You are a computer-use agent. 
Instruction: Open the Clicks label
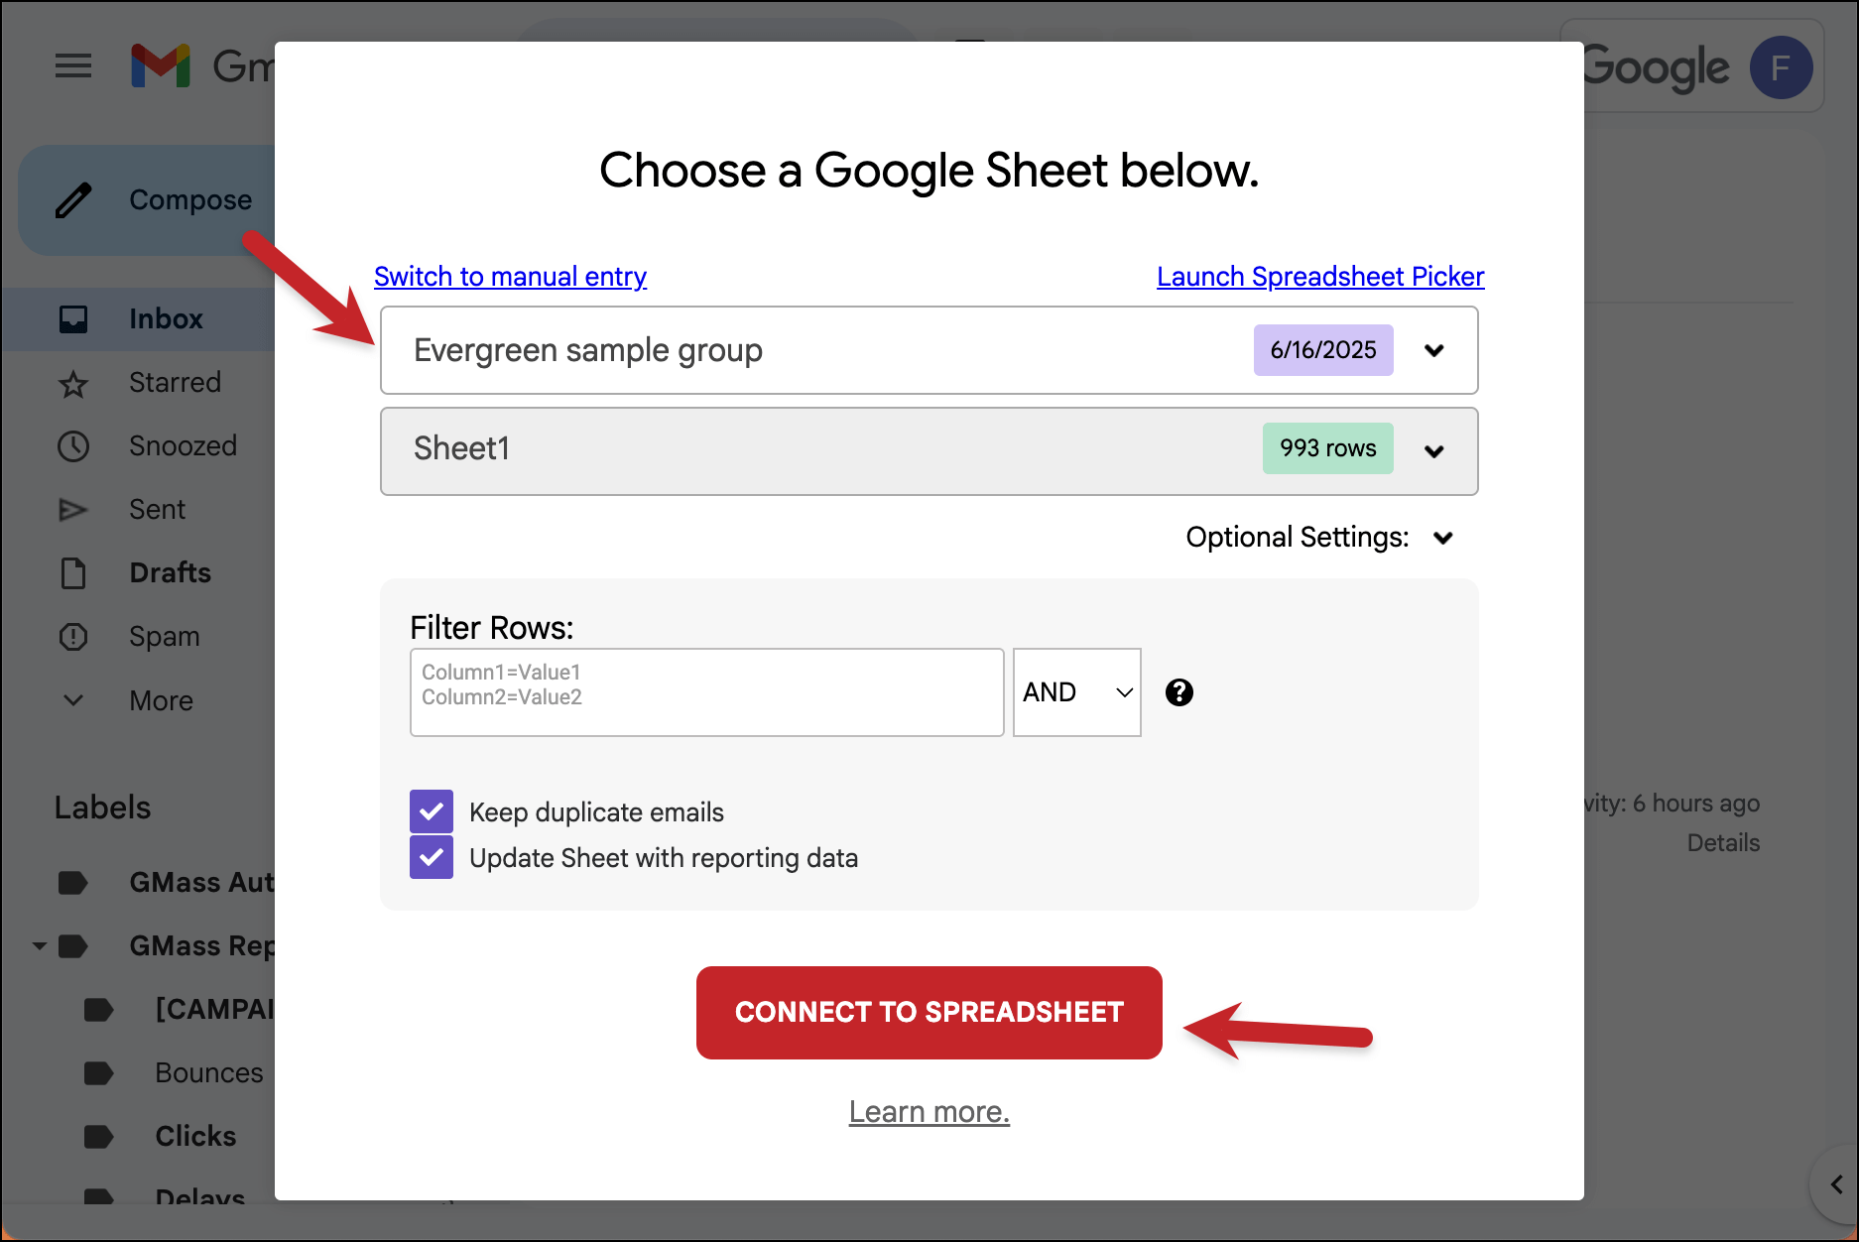click(195, 1137)
